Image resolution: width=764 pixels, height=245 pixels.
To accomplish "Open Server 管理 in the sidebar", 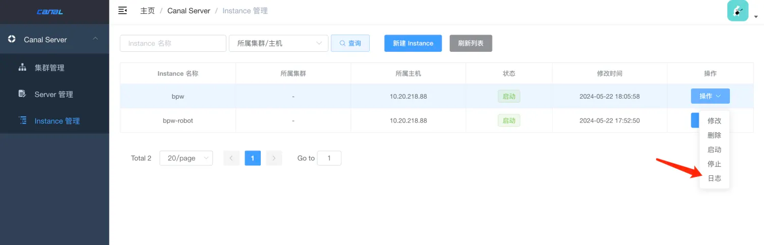I will 54,94.
